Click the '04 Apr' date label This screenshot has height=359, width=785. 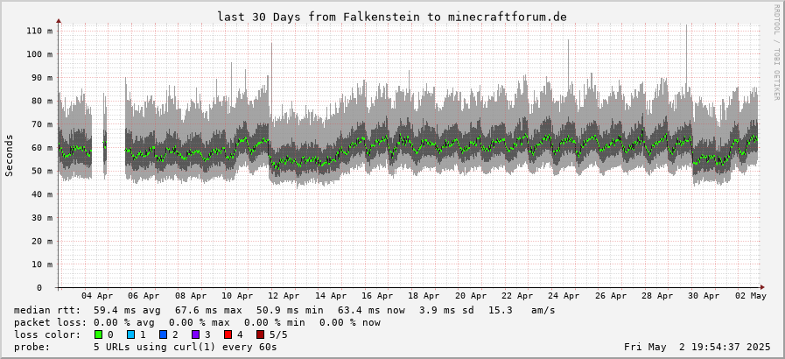pyautogui.click(x=97, y=296)
